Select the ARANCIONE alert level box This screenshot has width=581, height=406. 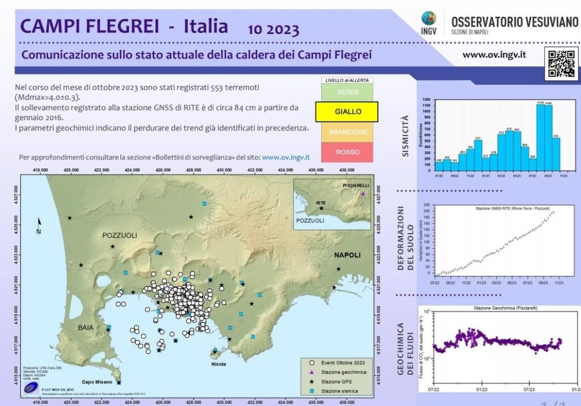point(347,132)
